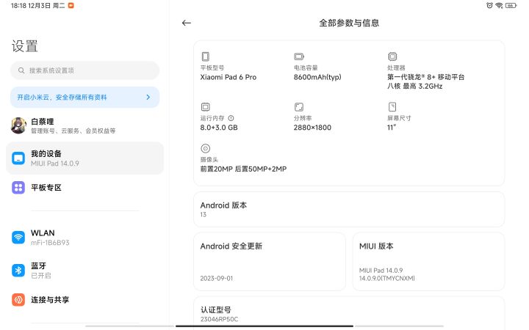The width and height of the screenshot is (529, 330).
Task: Click the 我的设备 tablet icon
Action: [x=18, y=158]
